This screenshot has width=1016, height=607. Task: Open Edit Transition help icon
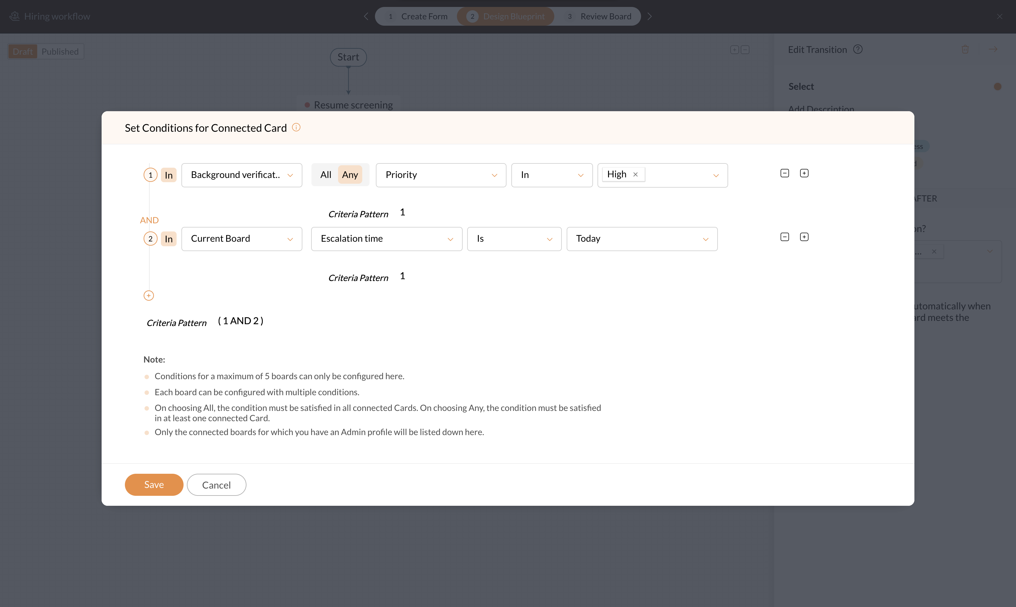pos(858,50)
